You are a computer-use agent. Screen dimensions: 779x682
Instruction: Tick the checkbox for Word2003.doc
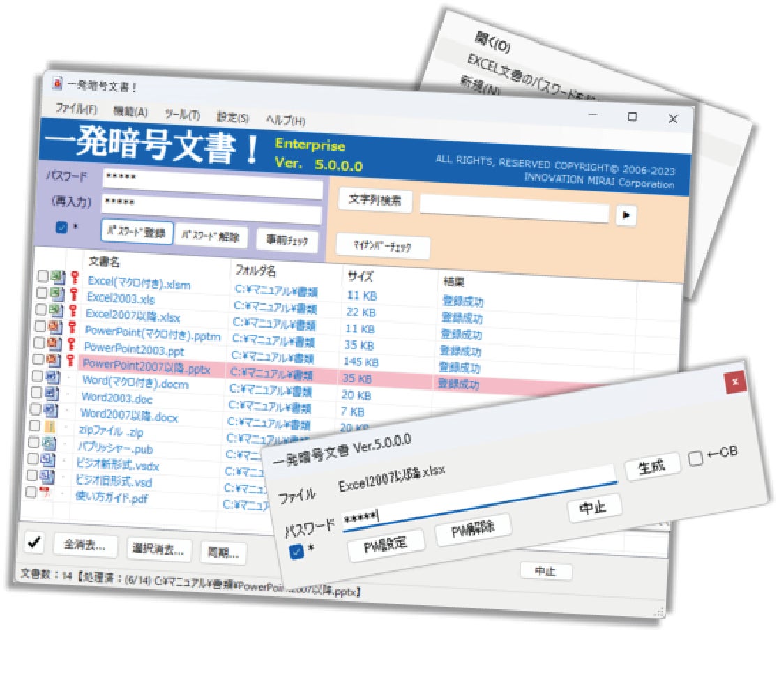pos(36,392)
